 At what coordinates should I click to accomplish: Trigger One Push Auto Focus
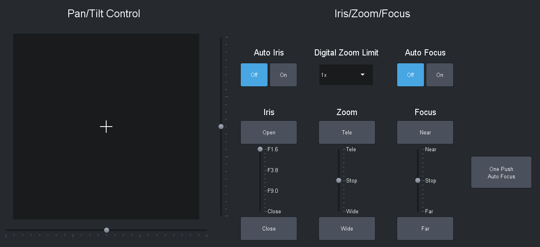501,172
